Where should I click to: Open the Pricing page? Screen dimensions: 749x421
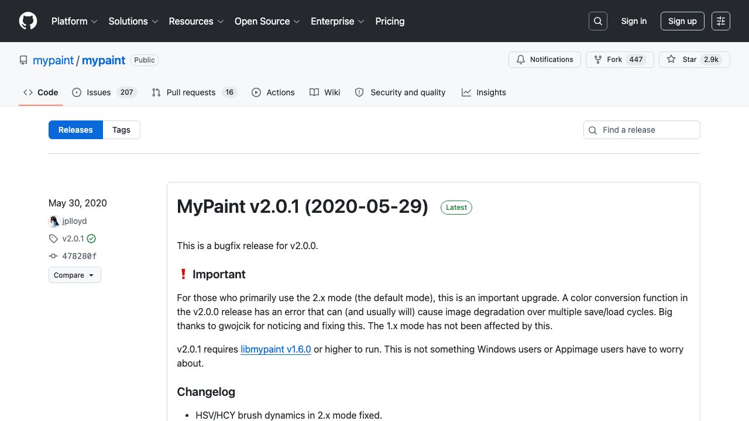tap(390, 21)
